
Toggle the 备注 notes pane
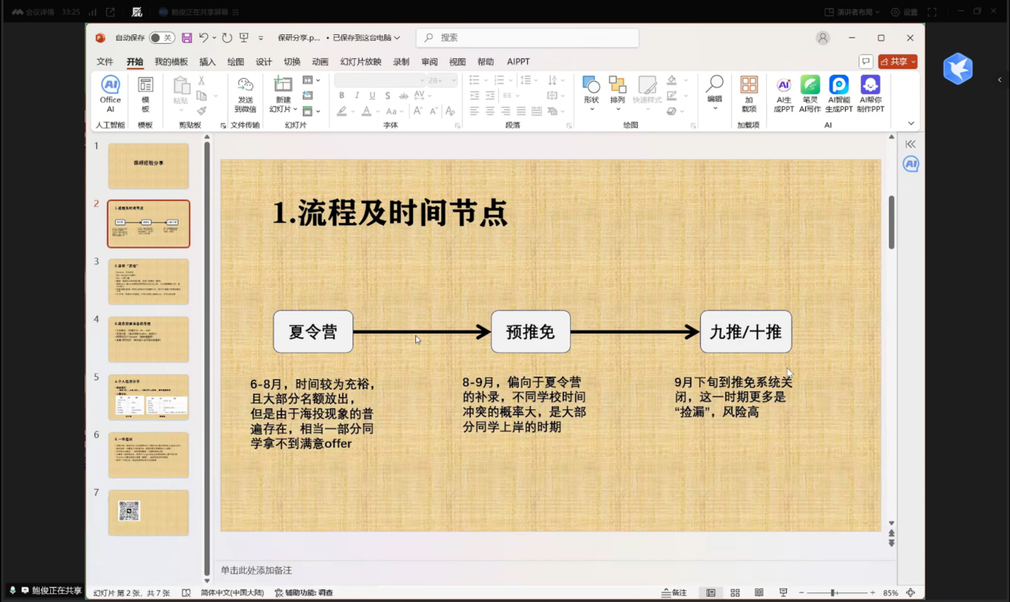coord(674,593)
